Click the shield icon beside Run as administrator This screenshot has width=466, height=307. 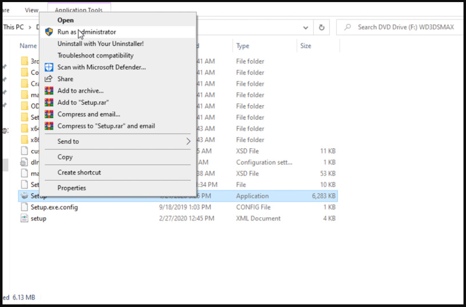(49, 32)
